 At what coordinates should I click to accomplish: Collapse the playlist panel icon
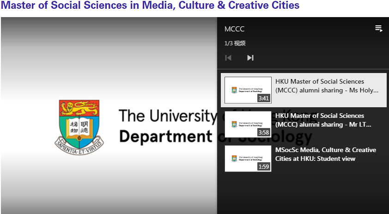[x=378, y=29]
